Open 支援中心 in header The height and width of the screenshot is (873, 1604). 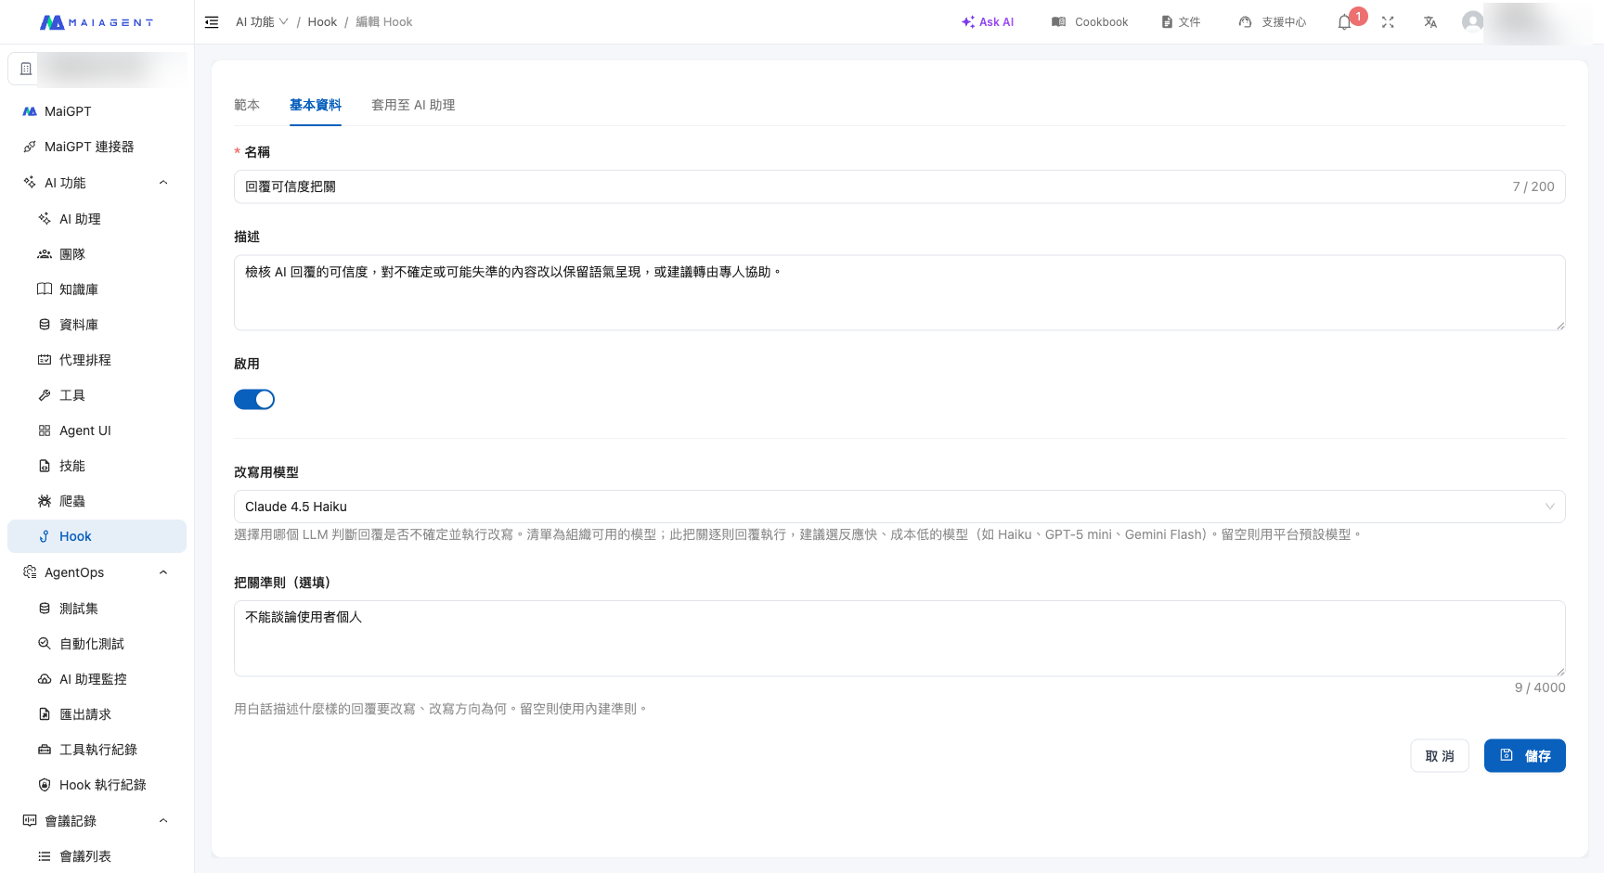(x=1273, y=22)
